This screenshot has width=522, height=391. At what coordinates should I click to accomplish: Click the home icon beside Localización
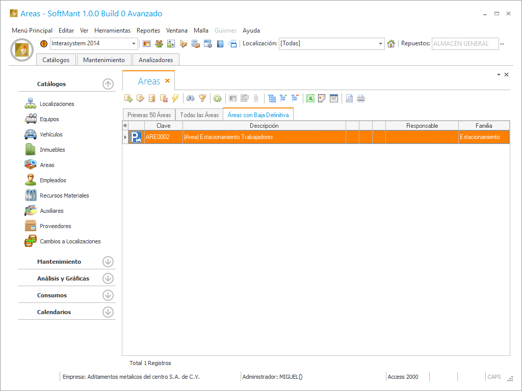coord(391,44)
